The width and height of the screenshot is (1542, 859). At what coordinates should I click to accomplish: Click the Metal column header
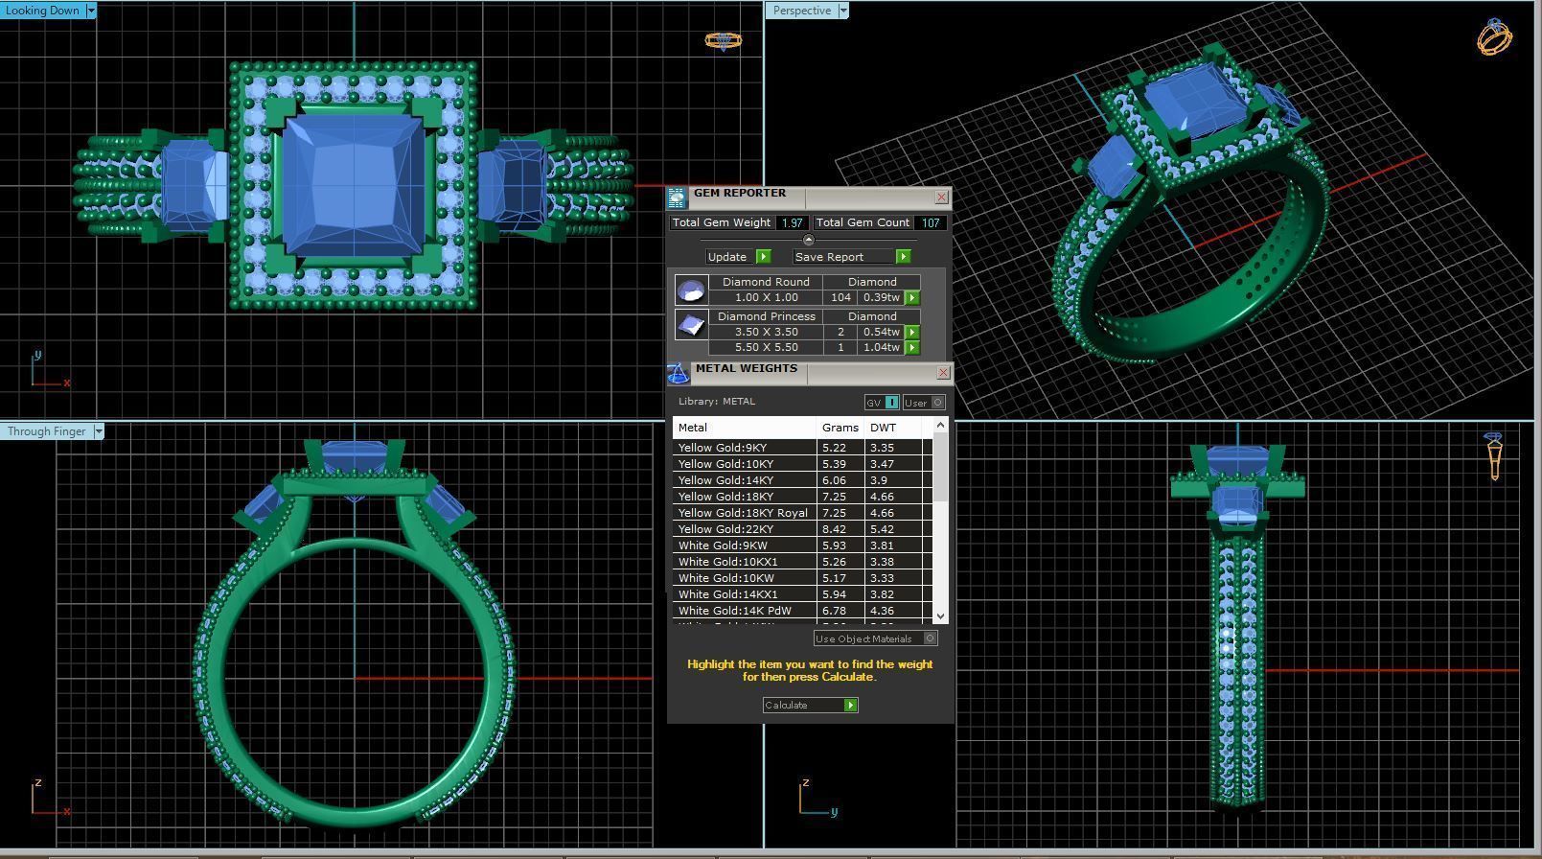tap(745, 428)
